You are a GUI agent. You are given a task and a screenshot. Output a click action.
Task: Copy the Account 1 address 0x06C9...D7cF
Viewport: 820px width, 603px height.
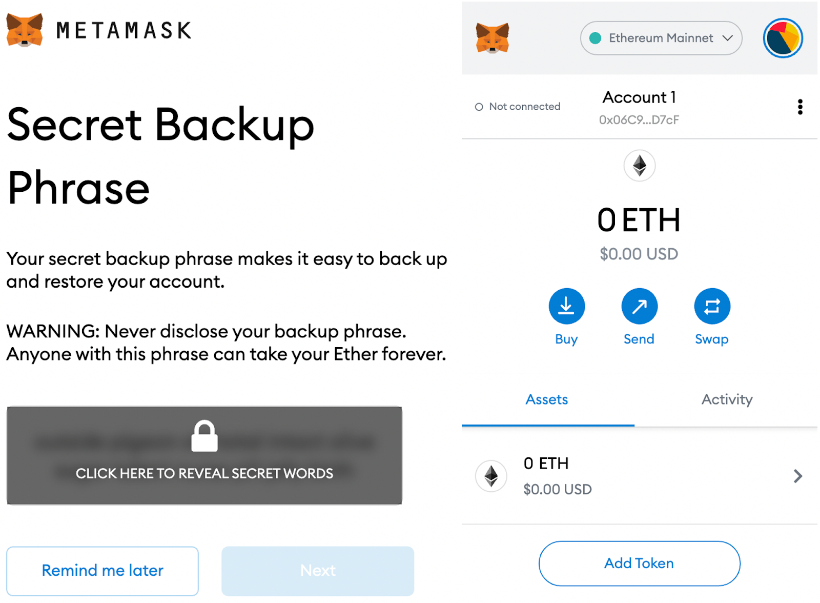click(x=639, y=120)
